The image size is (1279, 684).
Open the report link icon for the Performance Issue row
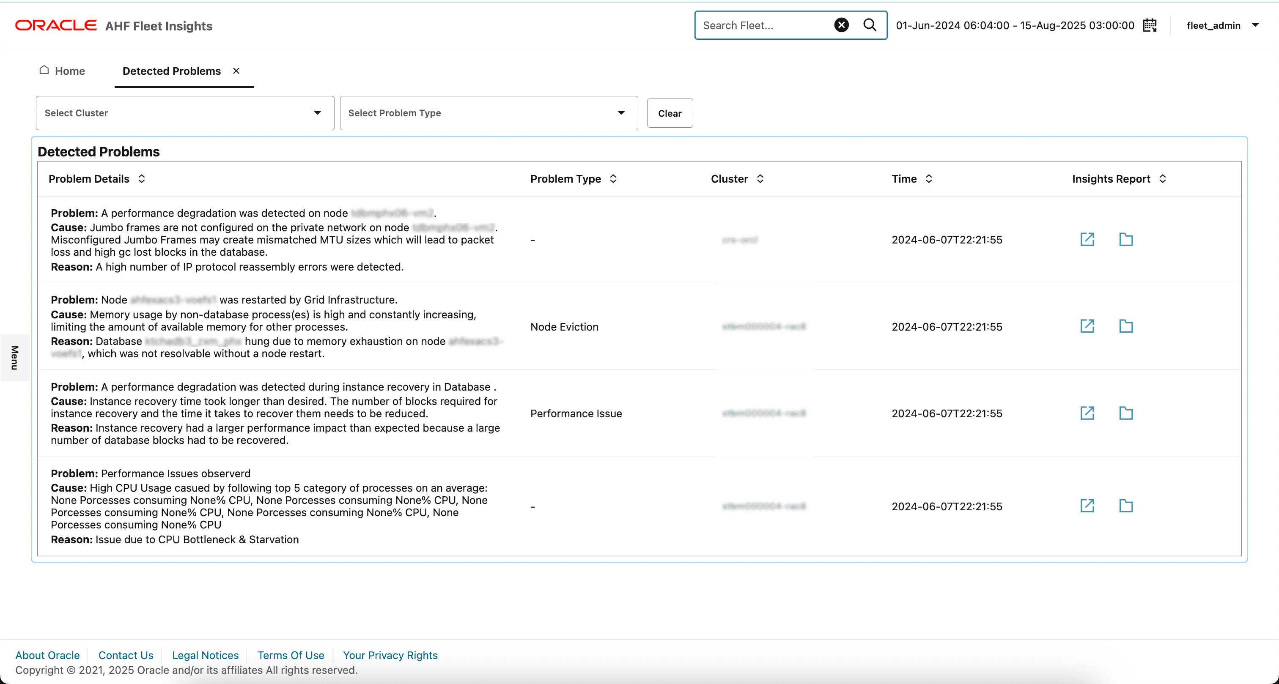[x=1087, y=413]
